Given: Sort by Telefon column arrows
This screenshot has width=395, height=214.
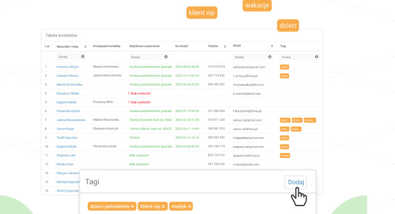Looking at the screenshot, I should 225,46.
